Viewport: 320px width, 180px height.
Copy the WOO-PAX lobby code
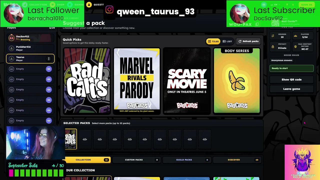click(257, 24)
